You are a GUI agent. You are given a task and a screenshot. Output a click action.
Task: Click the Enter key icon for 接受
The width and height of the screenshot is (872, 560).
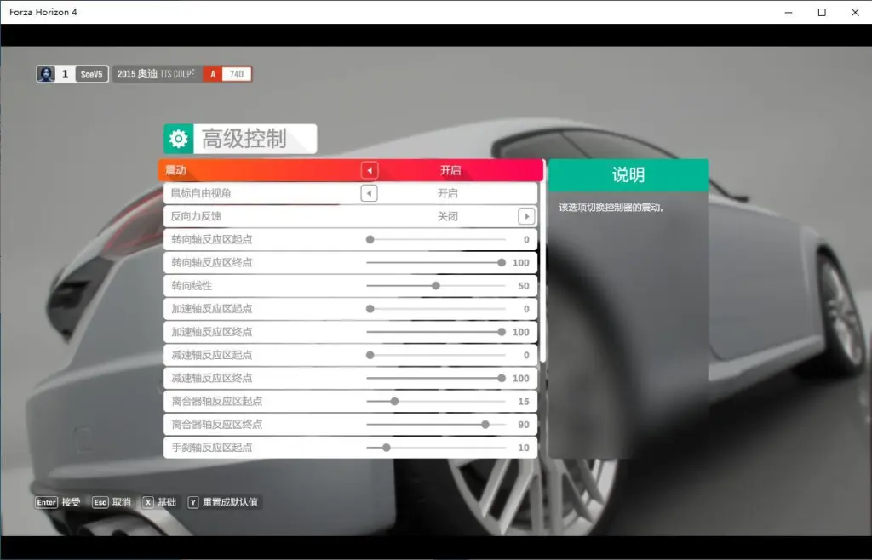point(46,502)
